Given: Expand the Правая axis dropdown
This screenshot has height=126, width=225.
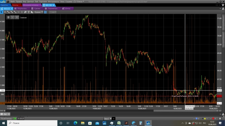Looking at the screenshot, I should pos(39,12).
